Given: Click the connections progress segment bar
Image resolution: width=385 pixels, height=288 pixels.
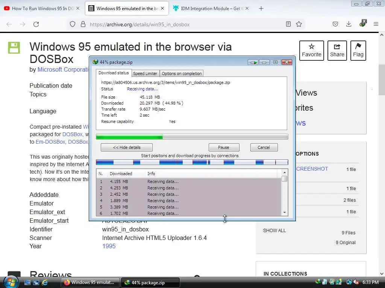Looking at the screenshot, I should (192, 162).
